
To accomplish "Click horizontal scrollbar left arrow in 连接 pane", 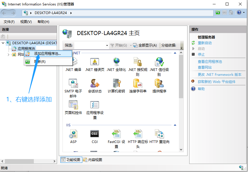I will tap(2, 161).
